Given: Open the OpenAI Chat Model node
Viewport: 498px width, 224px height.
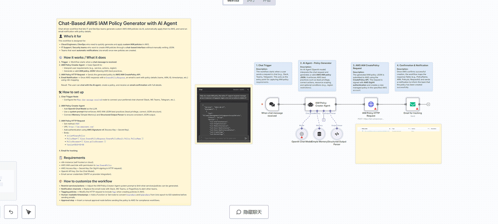Looking at the screenshot, I should (302, 134).
